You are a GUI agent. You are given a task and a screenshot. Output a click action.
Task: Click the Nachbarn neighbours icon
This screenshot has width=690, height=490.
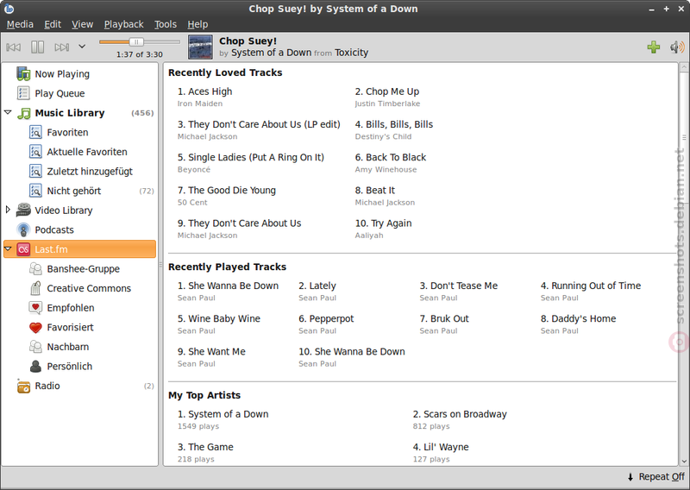(x=35, y=347)
